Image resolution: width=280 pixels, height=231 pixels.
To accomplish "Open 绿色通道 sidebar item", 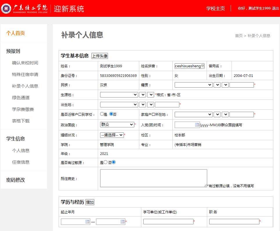I will [x=21, y=98].
